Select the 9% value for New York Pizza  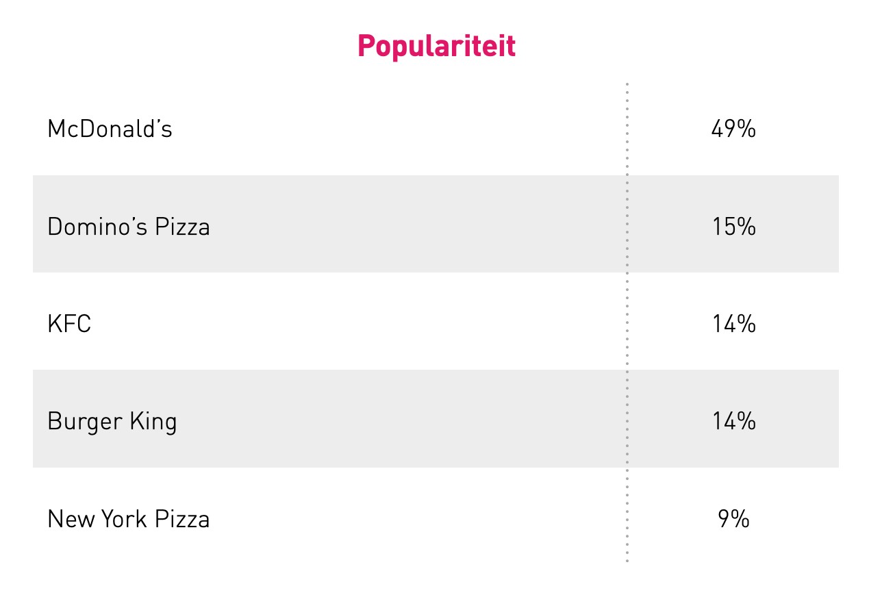click(733, 519)
